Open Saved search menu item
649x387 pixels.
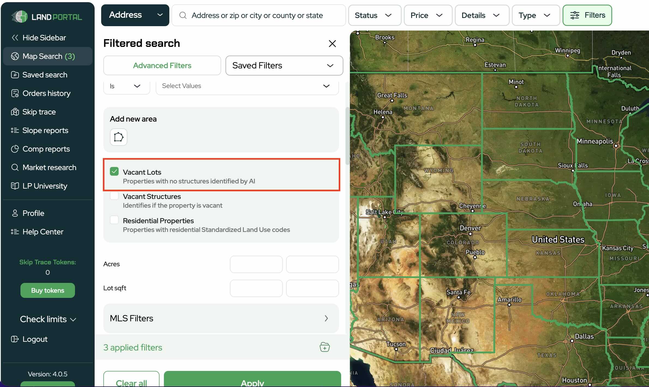click(45, 75)
